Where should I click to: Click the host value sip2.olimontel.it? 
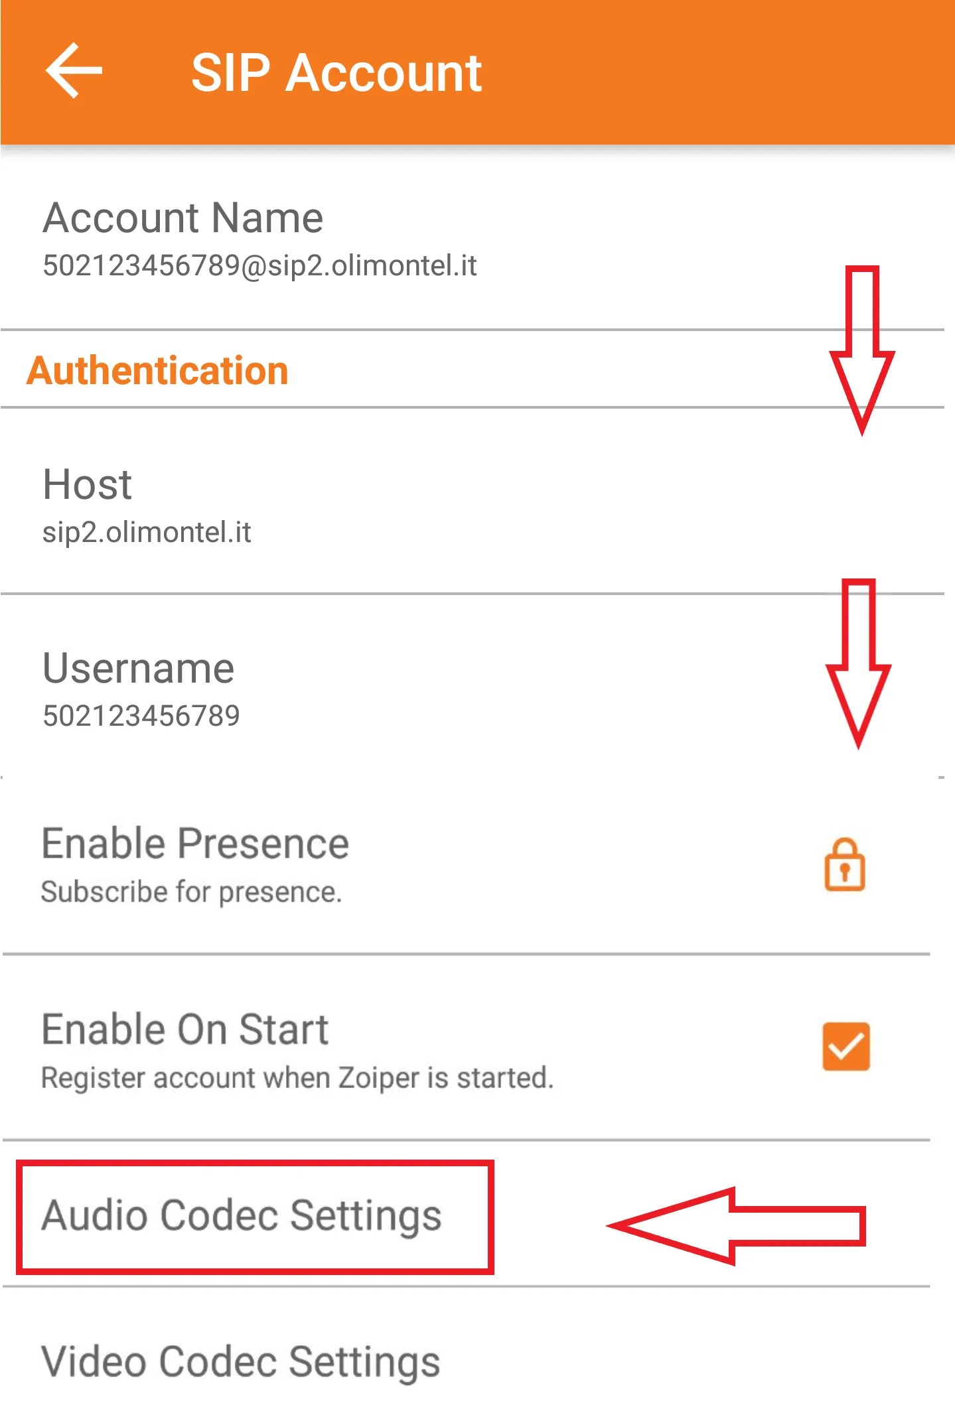tap(147, 533)
